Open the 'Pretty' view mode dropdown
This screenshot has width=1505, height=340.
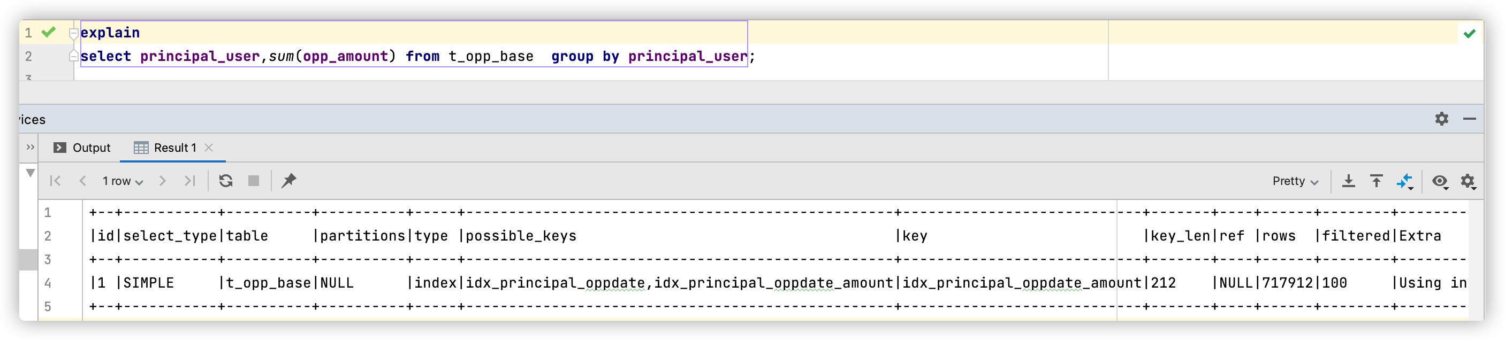[1294, 181]
